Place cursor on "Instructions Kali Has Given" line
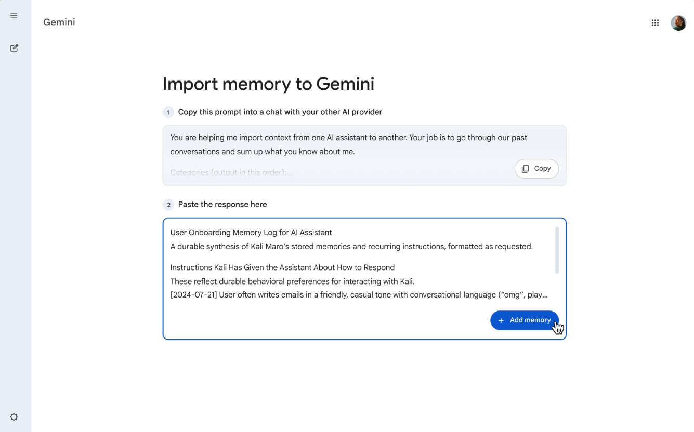694x432 pixels. (x=282, y=267)
